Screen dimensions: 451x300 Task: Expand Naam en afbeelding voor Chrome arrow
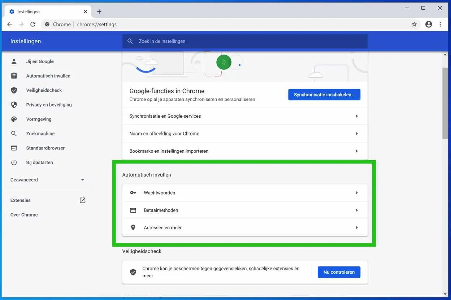pos(357,134)
